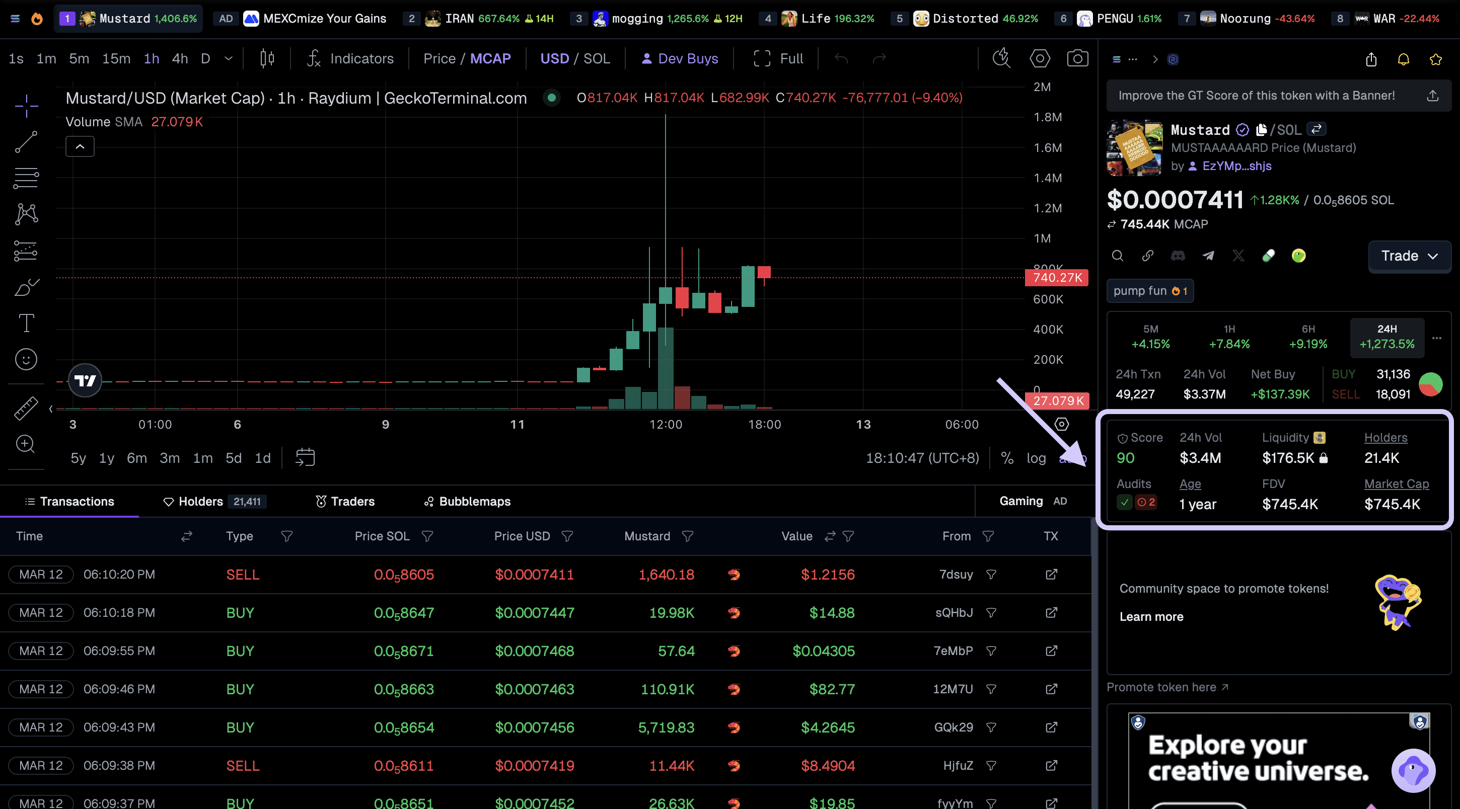Click the Learn more link
Image resolution: width=1460 pixels, height=809 pixels.
coord(1151,616)
